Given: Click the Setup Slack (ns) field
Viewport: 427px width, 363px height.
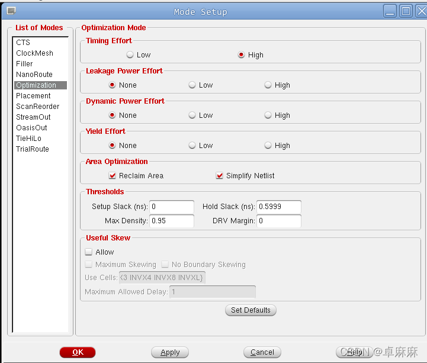Looking at the screenshot, I should coord(172,207).
